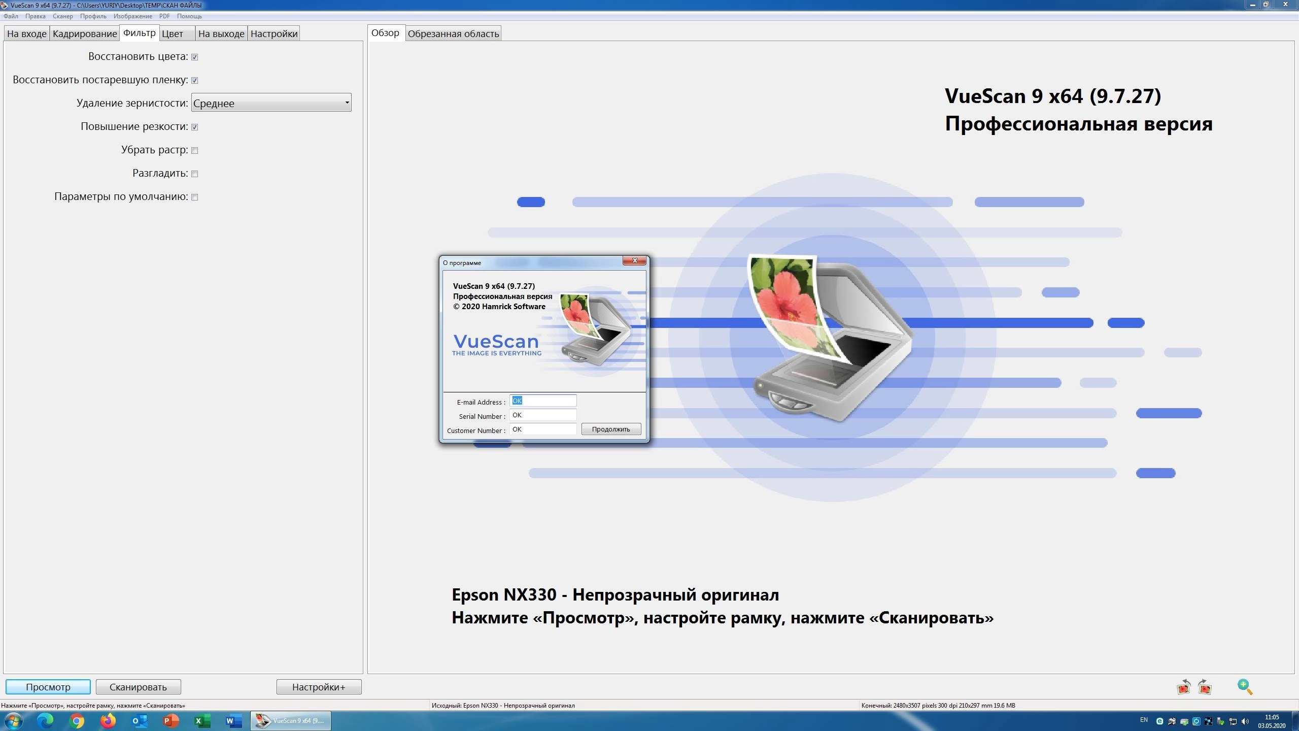This screenshot has height=731, width=1299.
Task: Switch to the Кадрирование tab
Action: click(x=85, y=34)
